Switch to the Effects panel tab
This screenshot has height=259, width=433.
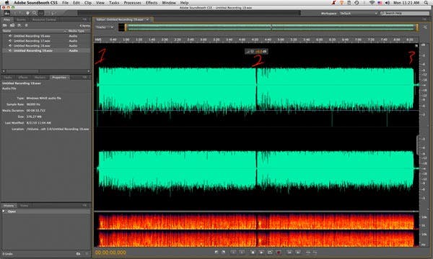tap(23, 78)
